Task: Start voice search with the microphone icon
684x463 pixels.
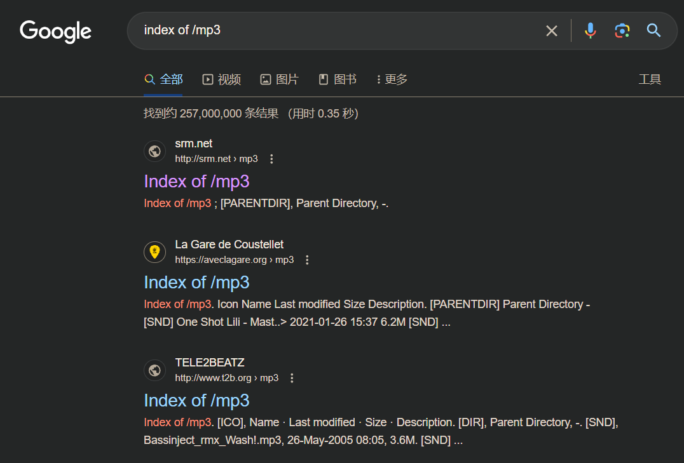Action: click(590, 30)
